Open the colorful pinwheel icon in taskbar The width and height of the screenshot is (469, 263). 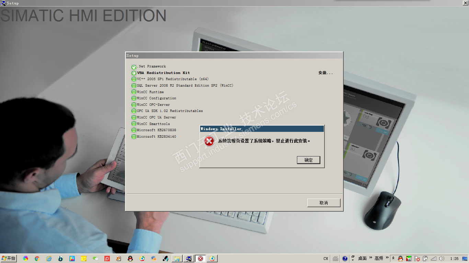[x=25, y=259]
